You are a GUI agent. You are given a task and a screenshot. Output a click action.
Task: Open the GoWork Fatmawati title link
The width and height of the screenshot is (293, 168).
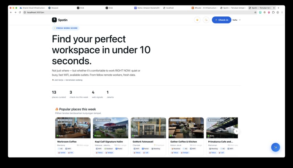coord(143,142)
